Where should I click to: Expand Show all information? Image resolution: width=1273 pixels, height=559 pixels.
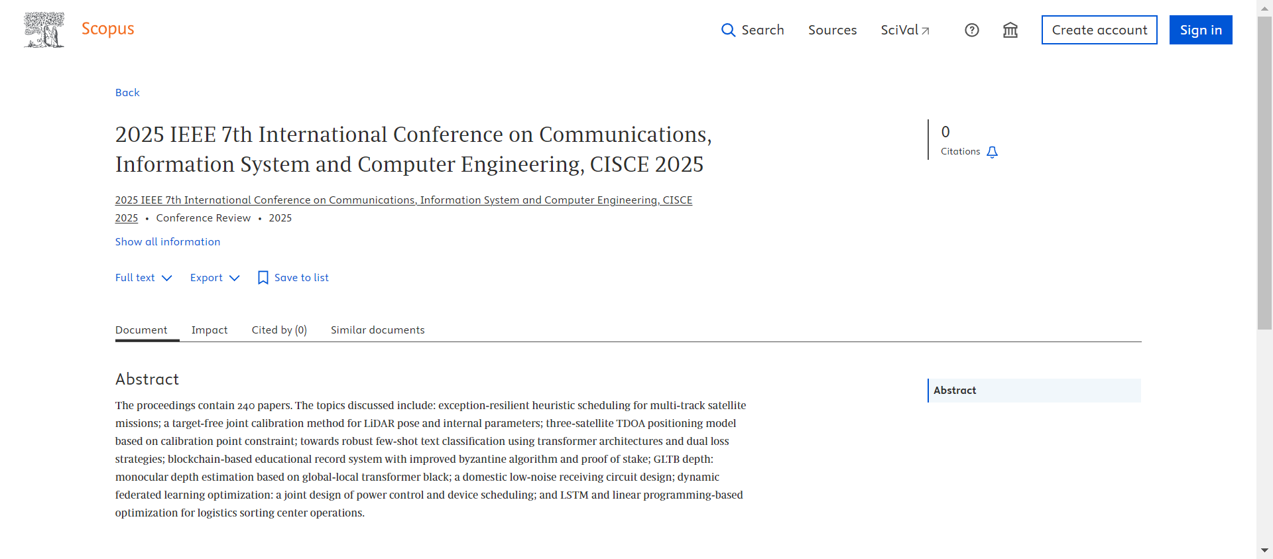coord(168,242)
